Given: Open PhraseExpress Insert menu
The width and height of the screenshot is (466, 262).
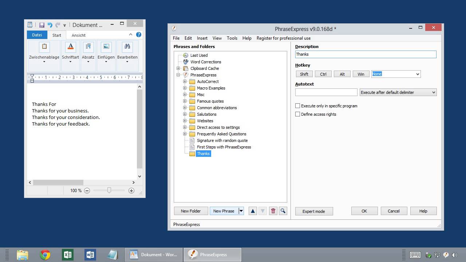Looking at the screenshot, I should 202,38.
